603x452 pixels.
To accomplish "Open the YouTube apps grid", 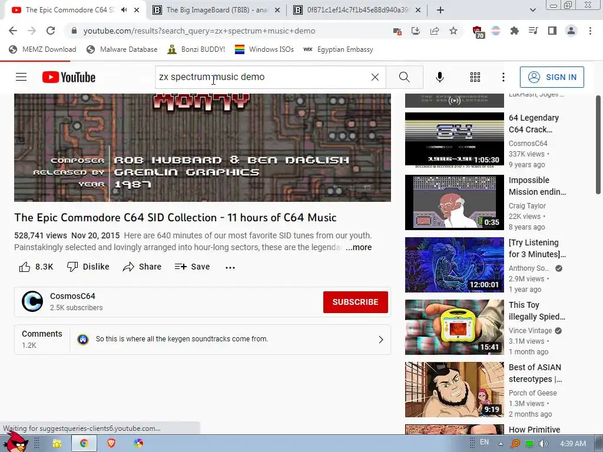I will click(x=475, y=77).
